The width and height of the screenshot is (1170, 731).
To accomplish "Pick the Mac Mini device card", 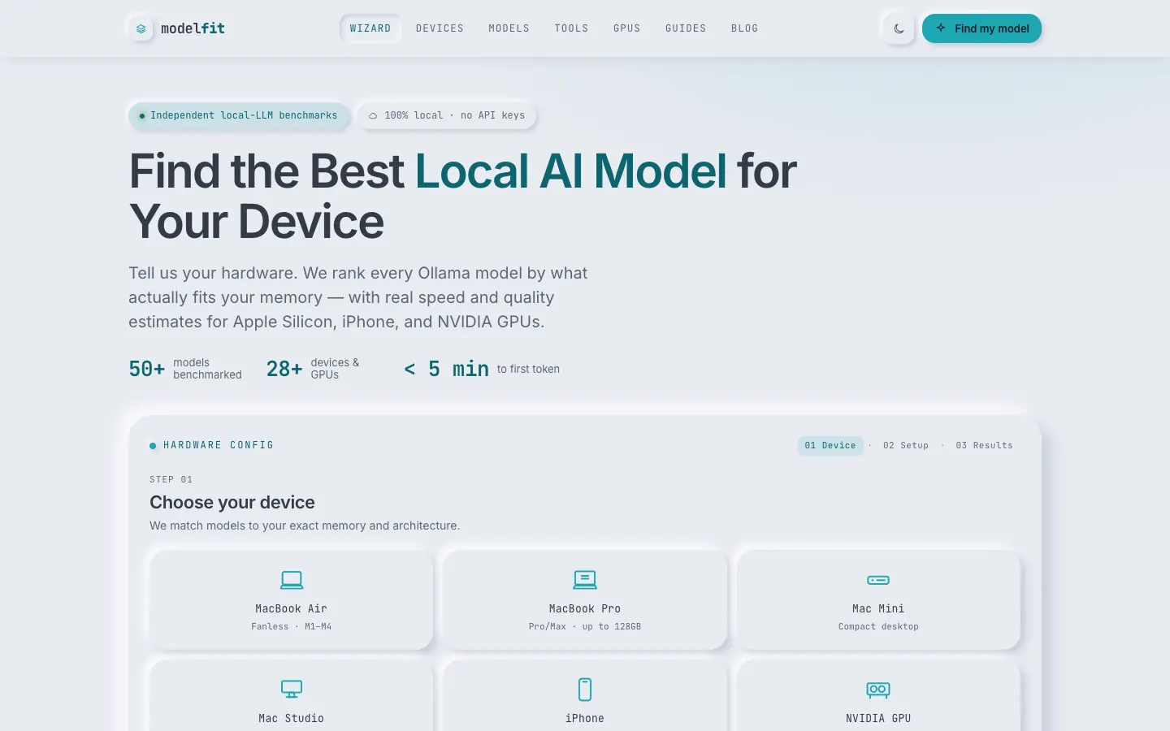I will [x=878, y=600].
